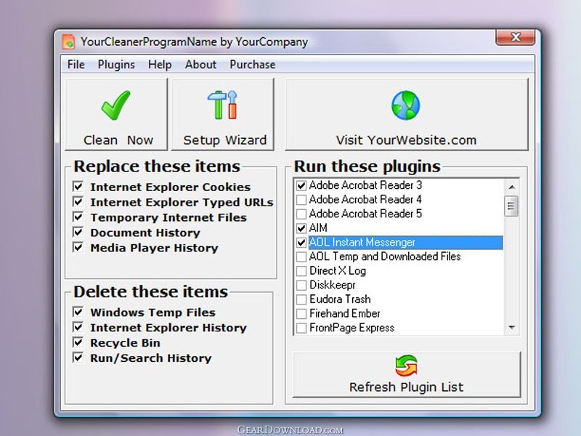This screenshot has width=581, height=436.
Task: Click the hammer and screwdriver Setup Wizard icon
Action: click(222, 105)
